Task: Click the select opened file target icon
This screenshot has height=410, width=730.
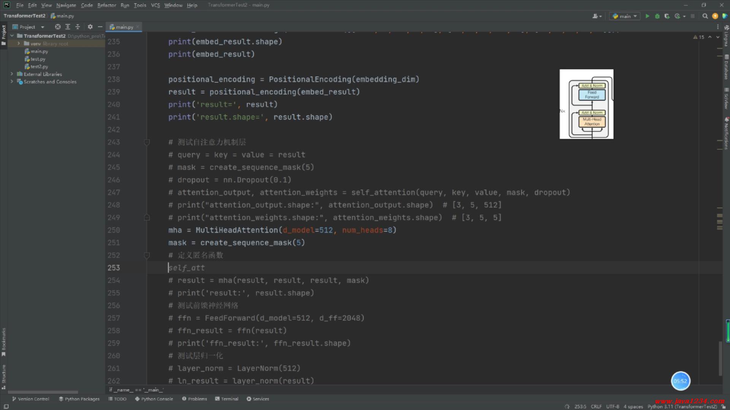Action: pos(57,27)
